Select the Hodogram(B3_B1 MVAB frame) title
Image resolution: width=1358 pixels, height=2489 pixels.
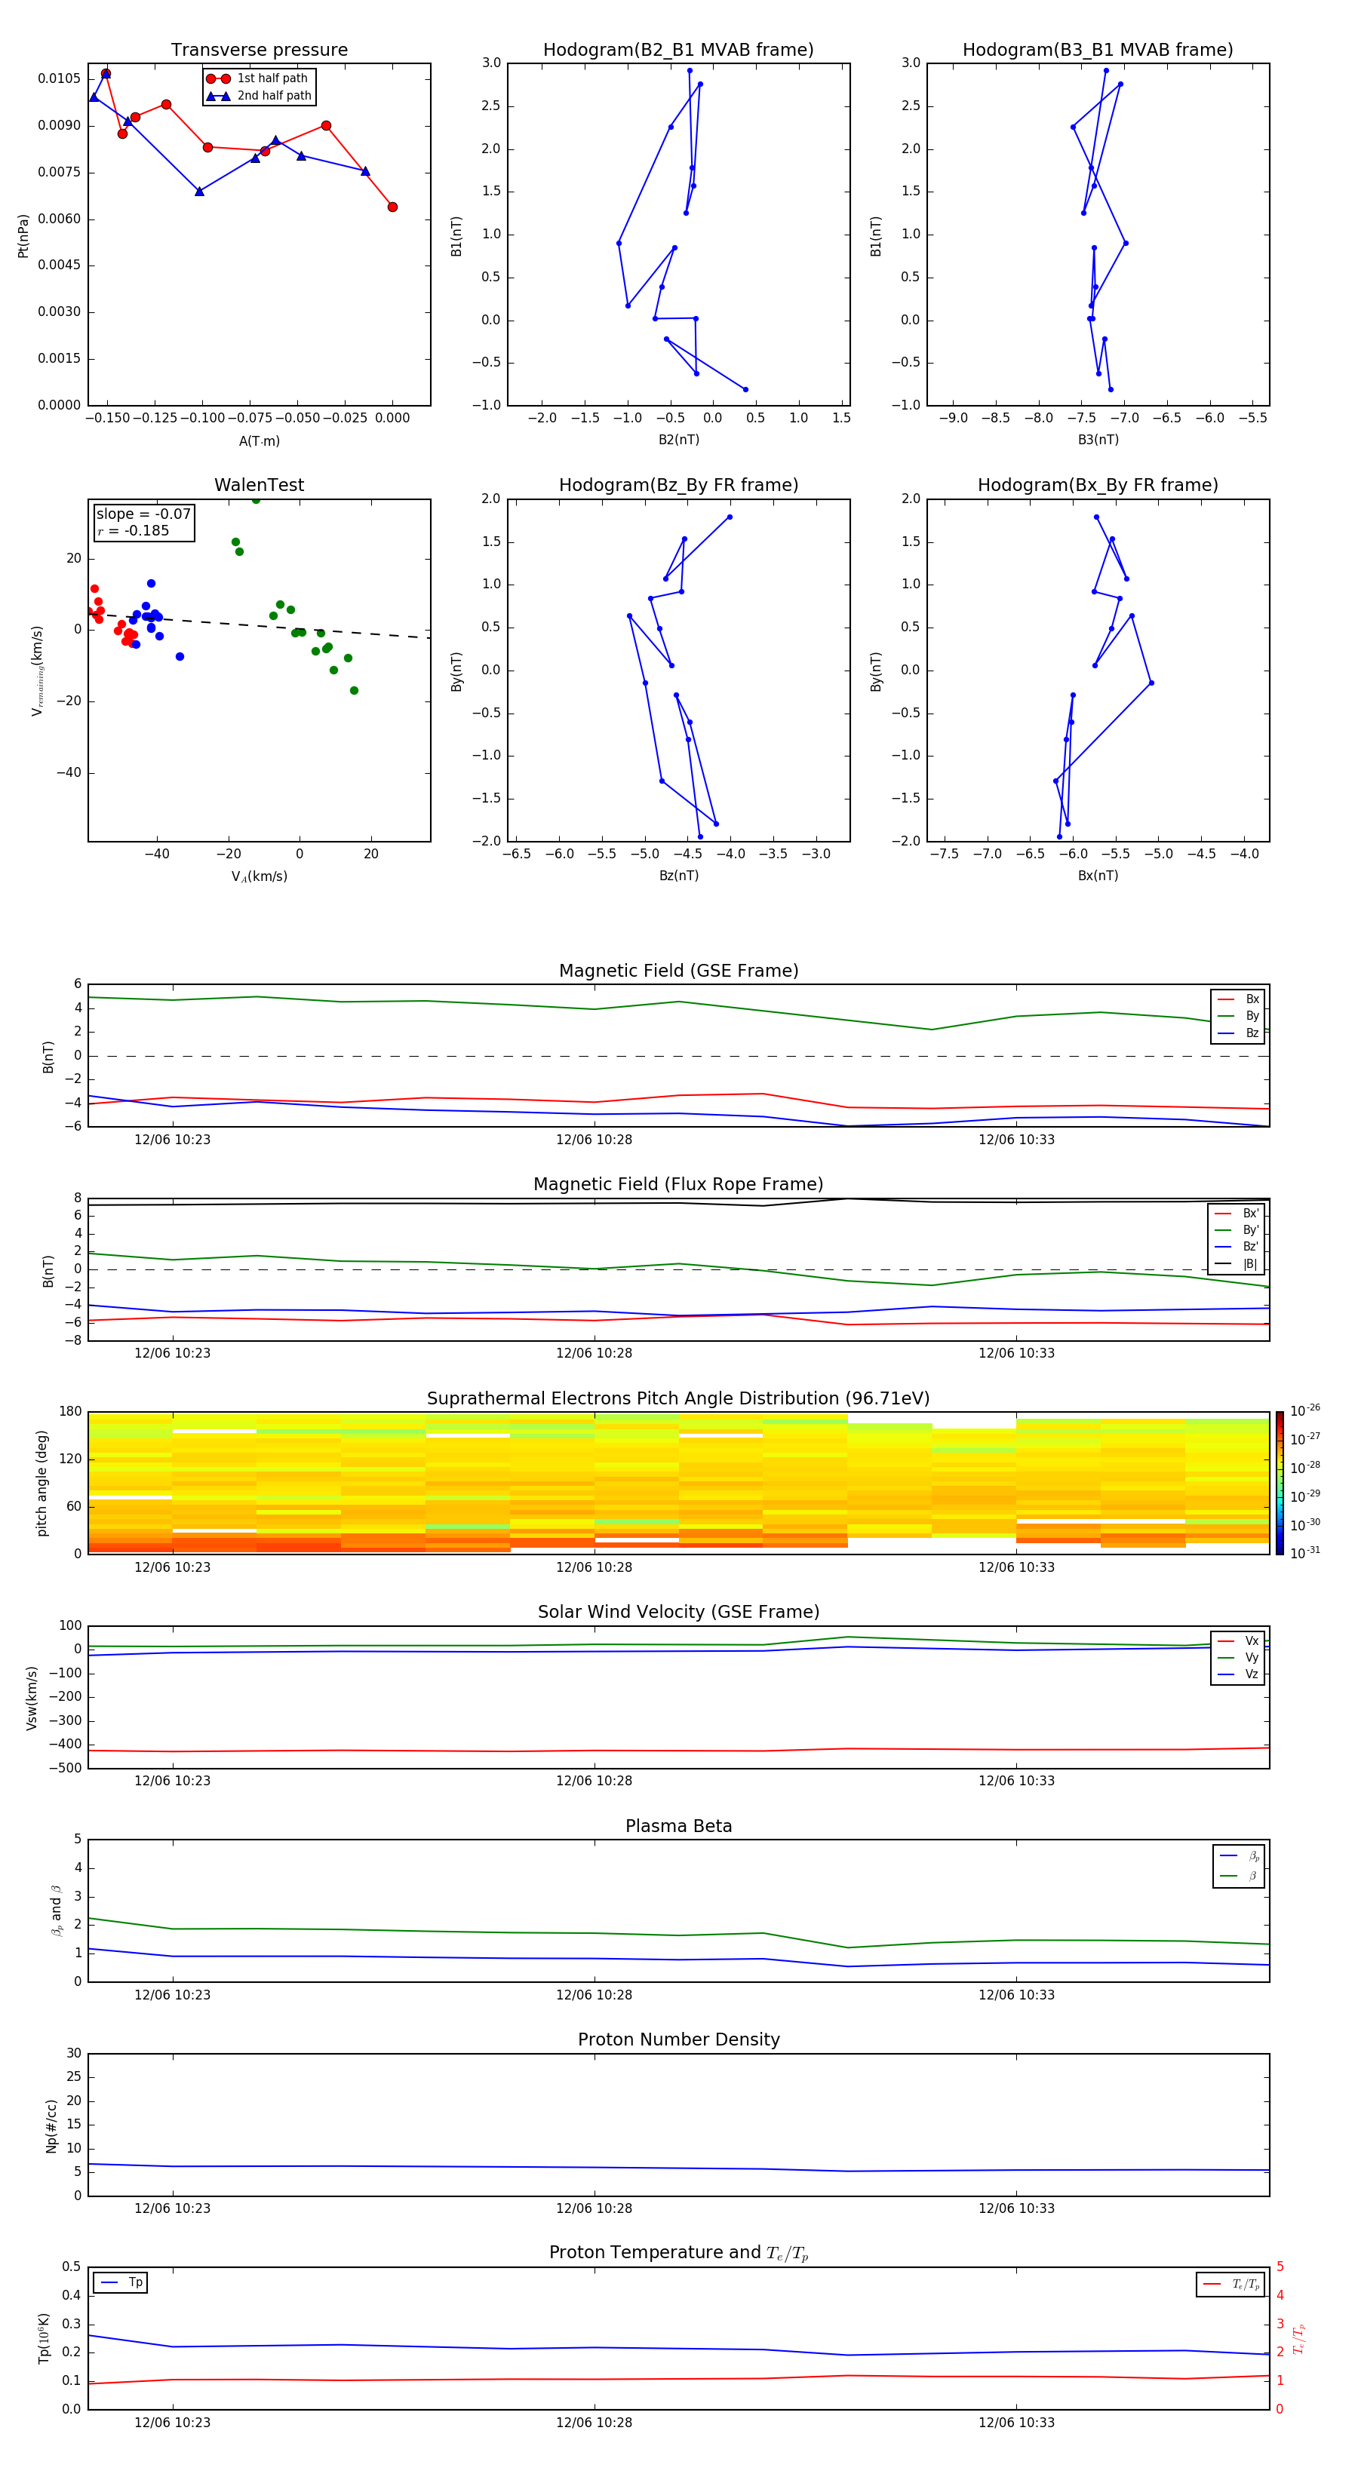tap(1097, 51)
